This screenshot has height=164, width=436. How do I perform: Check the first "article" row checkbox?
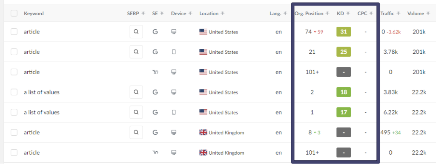(14, 32)
